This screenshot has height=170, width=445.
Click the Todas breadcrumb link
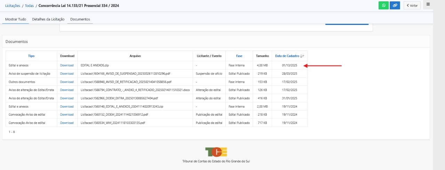pos(29,6)
